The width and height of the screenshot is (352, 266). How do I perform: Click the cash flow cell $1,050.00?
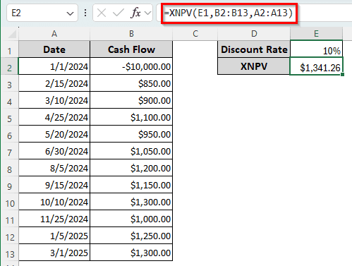[131, 151]
